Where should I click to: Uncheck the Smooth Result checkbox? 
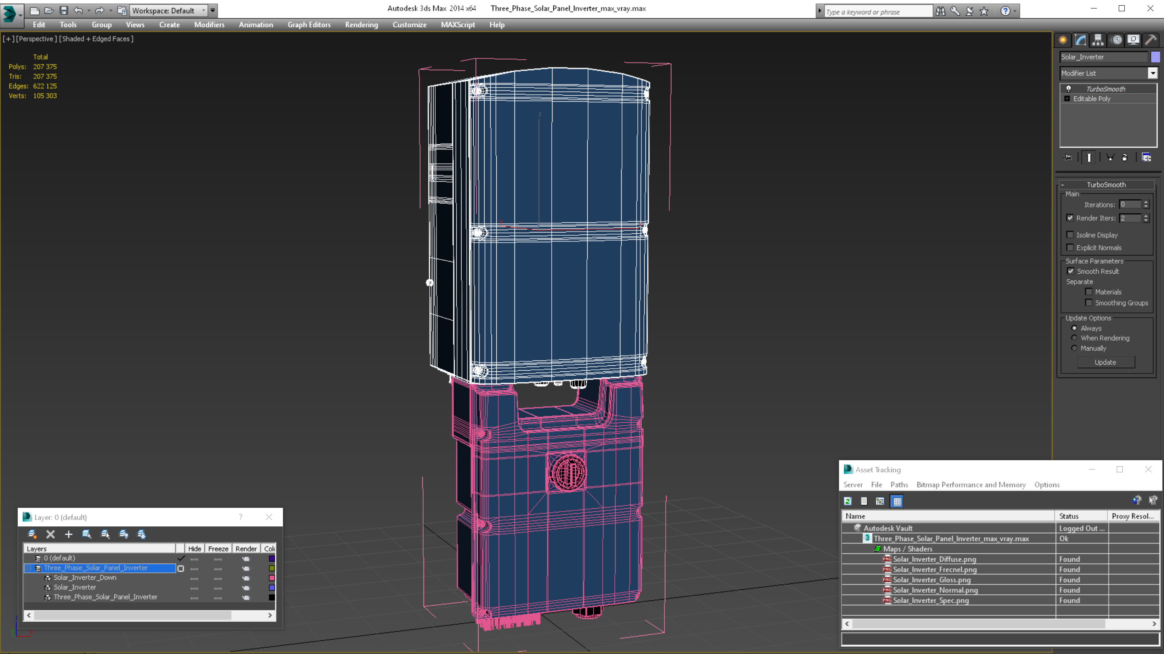point(1071,271)
